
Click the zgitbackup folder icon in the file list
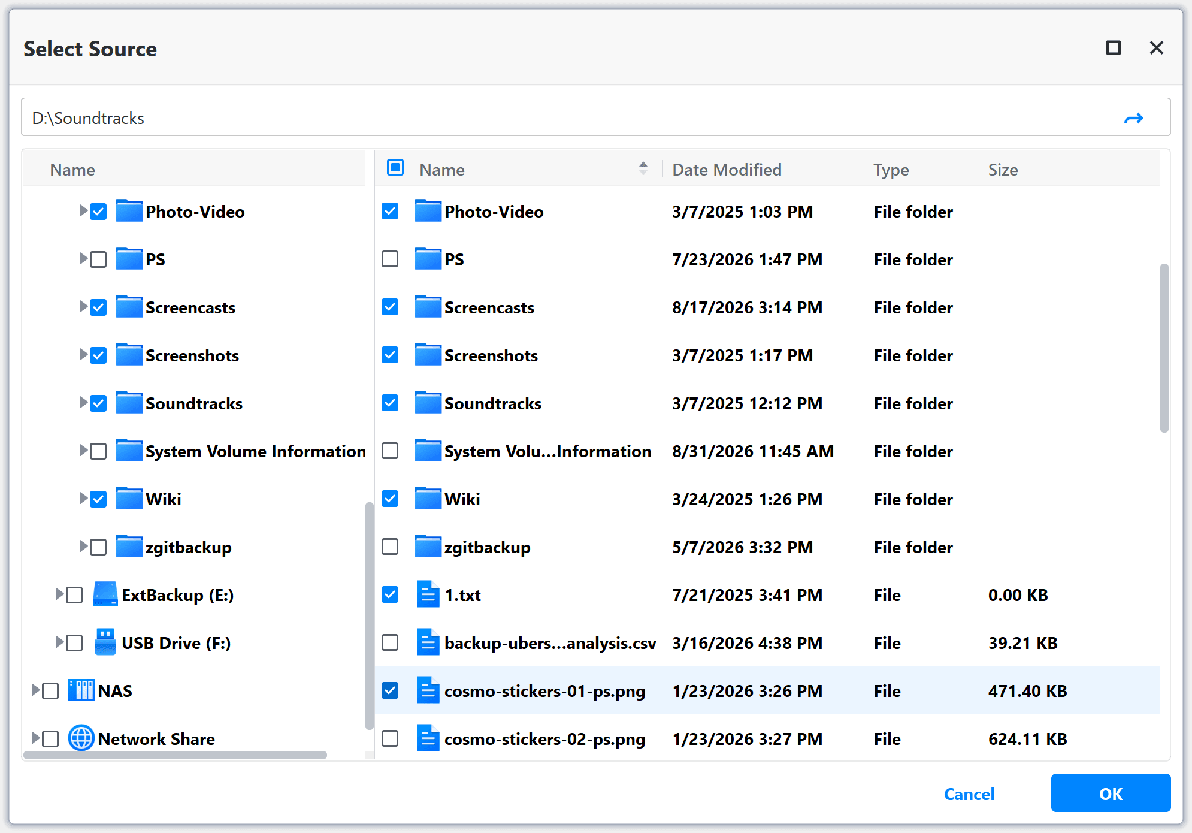[428, 547]
